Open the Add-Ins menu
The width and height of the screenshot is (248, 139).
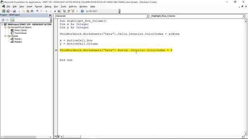click(x=72, y=7)
